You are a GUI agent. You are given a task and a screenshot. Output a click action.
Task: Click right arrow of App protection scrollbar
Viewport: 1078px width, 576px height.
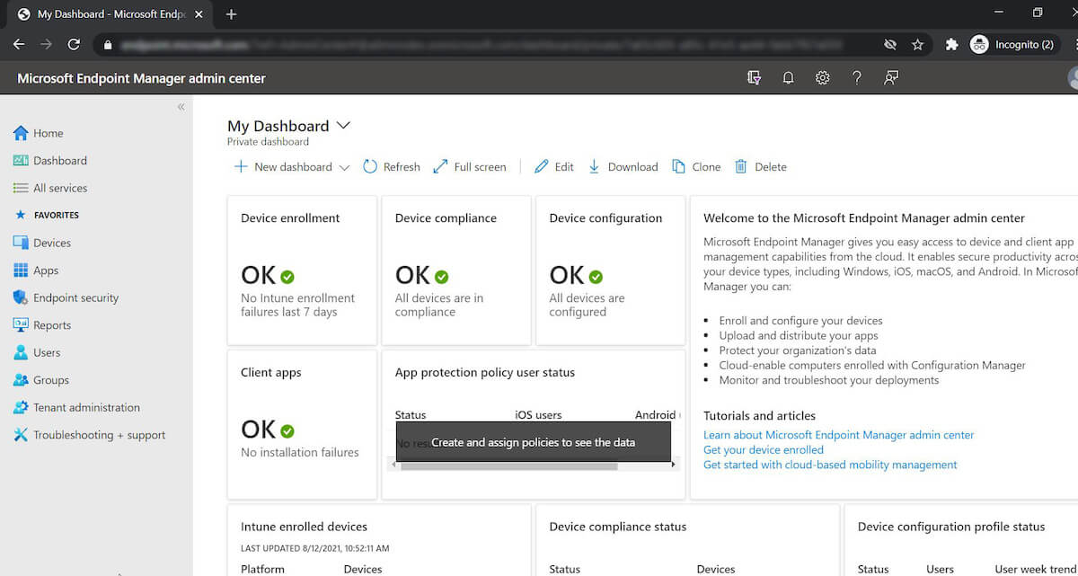(674, 465)
